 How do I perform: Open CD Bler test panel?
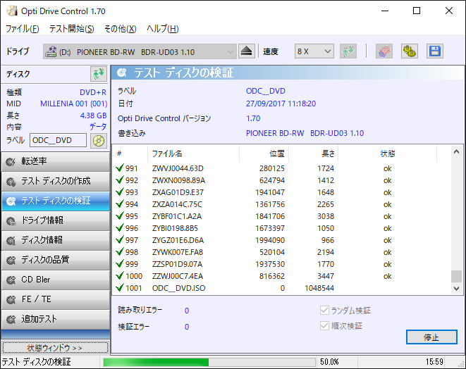pyautogui.click(x=56, y=280)
